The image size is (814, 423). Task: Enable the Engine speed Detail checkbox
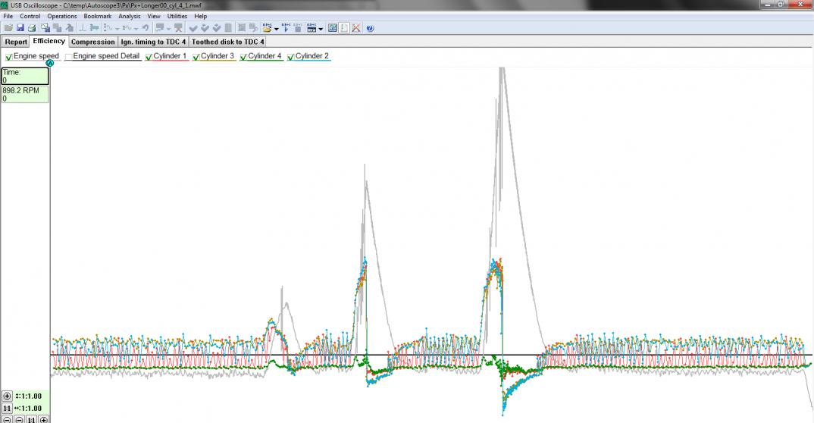tap(69, 57)
